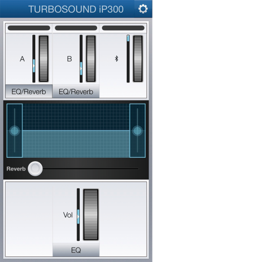The image size is (277, 262).
Task: Select channel B label
Action: click(x=69, y=59)
